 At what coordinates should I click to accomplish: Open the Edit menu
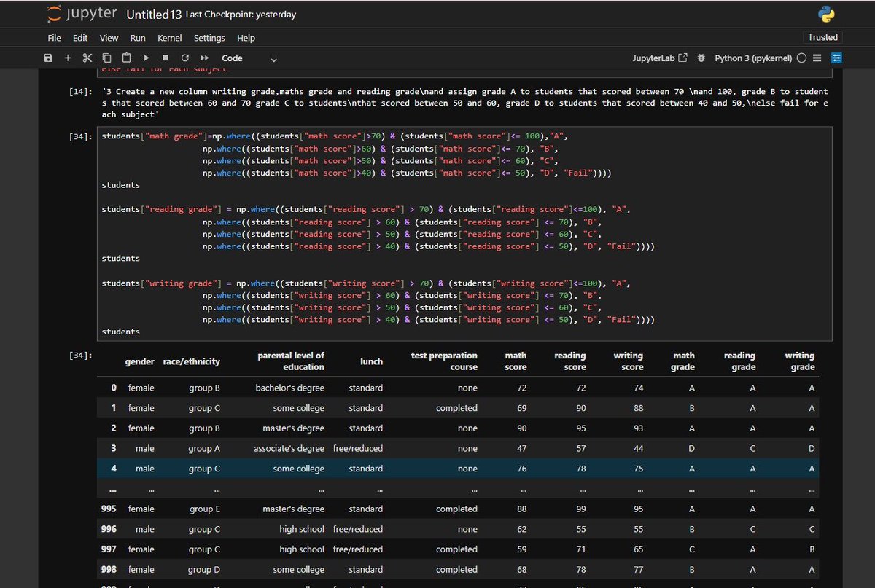point(80,38)
